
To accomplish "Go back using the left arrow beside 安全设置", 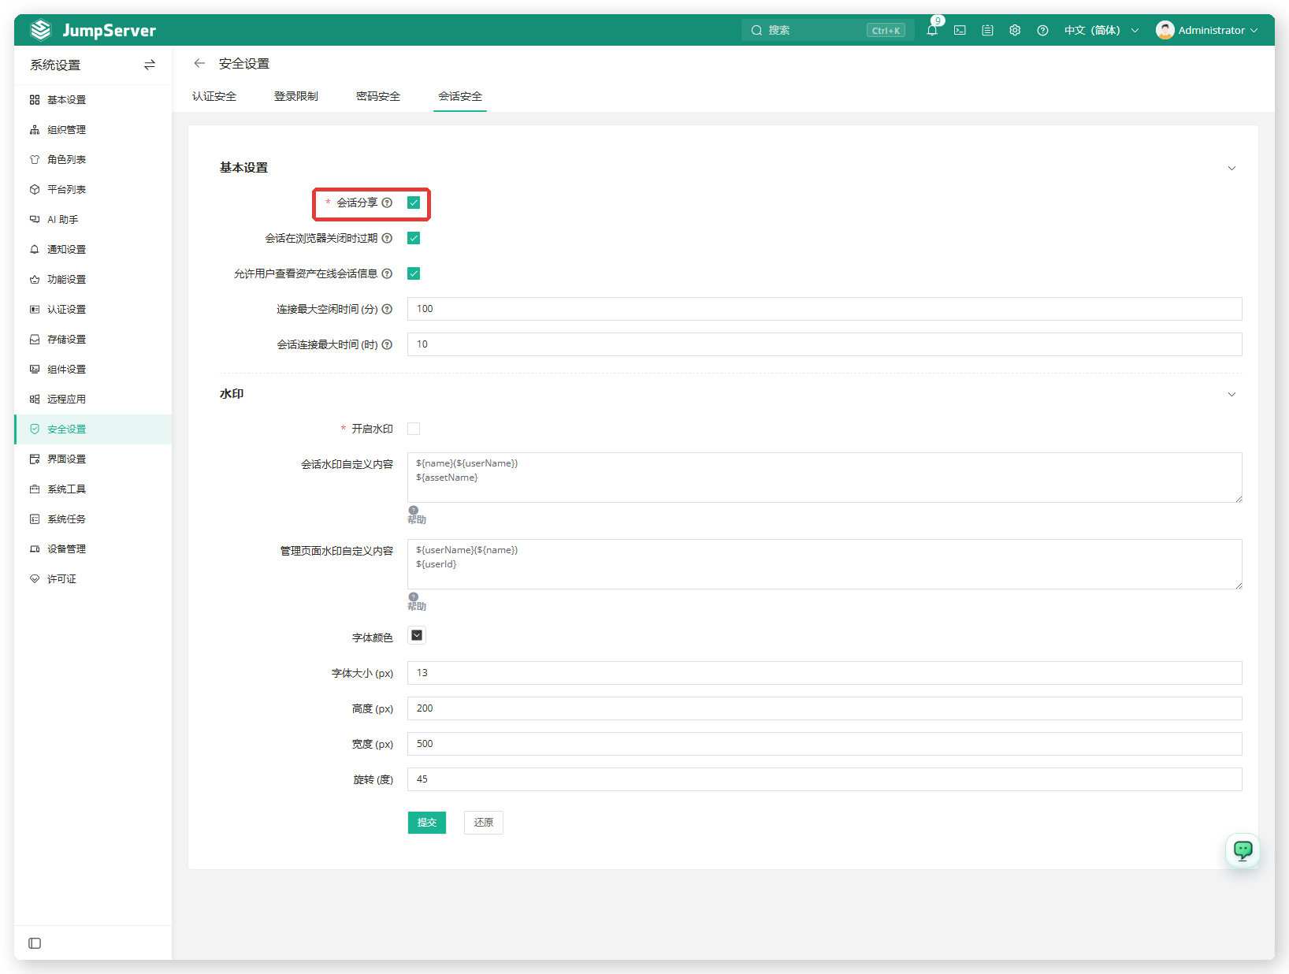I will pos(199,63).
